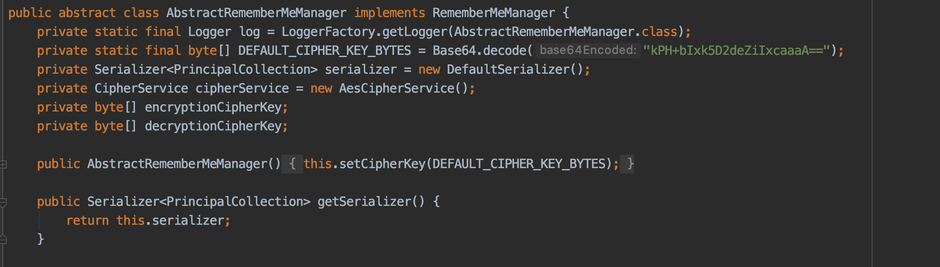Click the Base64 class reference
The width and height of the screenshot is (940, 267).
454,51
